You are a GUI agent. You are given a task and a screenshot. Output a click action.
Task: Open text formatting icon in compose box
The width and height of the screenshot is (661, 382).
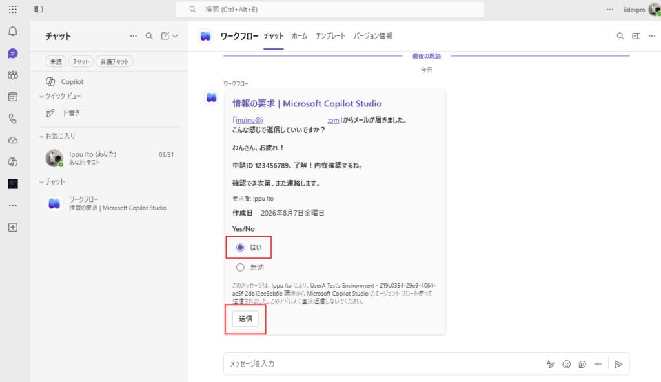coord(551,364)
